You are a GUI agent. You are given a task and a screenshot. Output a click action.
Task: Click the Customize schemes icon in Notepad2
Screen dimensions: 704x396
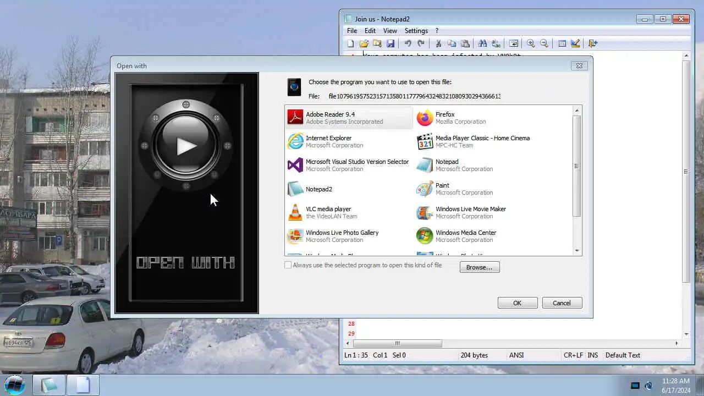[x=575, y=43]
